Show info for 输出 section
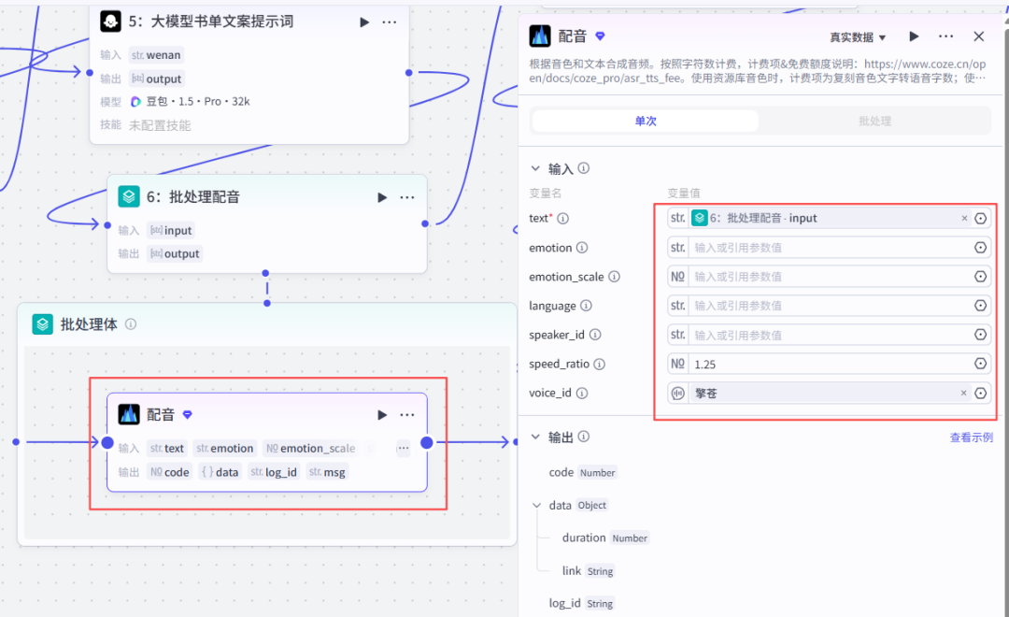 (x=584, y=437)
